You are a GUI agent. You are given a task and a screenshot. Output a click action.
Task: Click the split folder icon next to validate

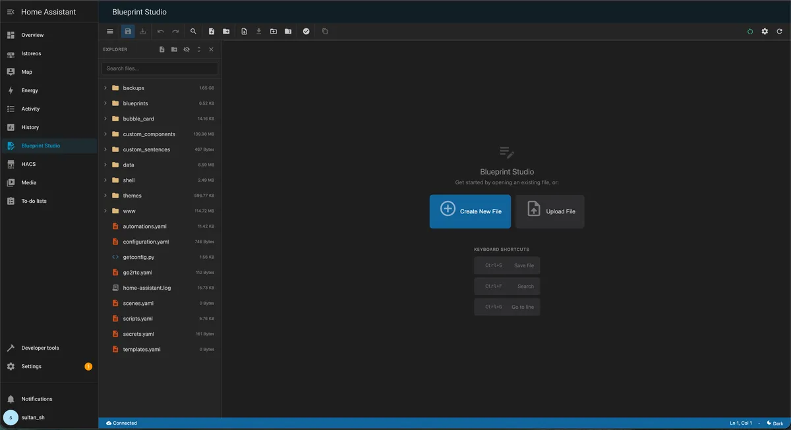(288, 32)
